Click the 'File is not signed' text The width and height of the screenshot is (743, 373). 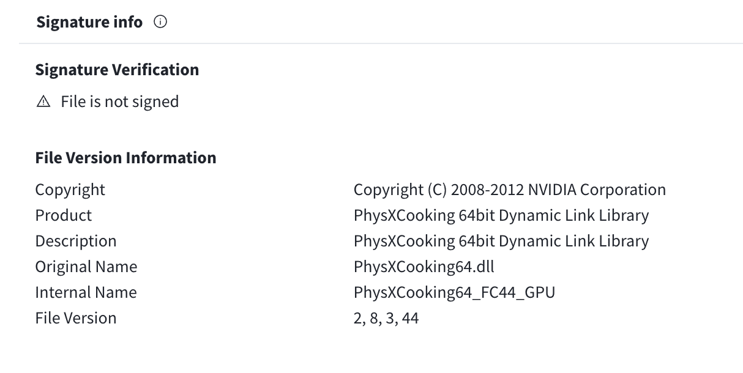(x=120, y=102)
